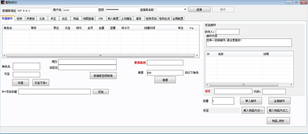Image resolution: width=308 pixels, height=134 pixels.
Task: Open the 连接库名称 dropdown list
Action: (x=185, y=9)
